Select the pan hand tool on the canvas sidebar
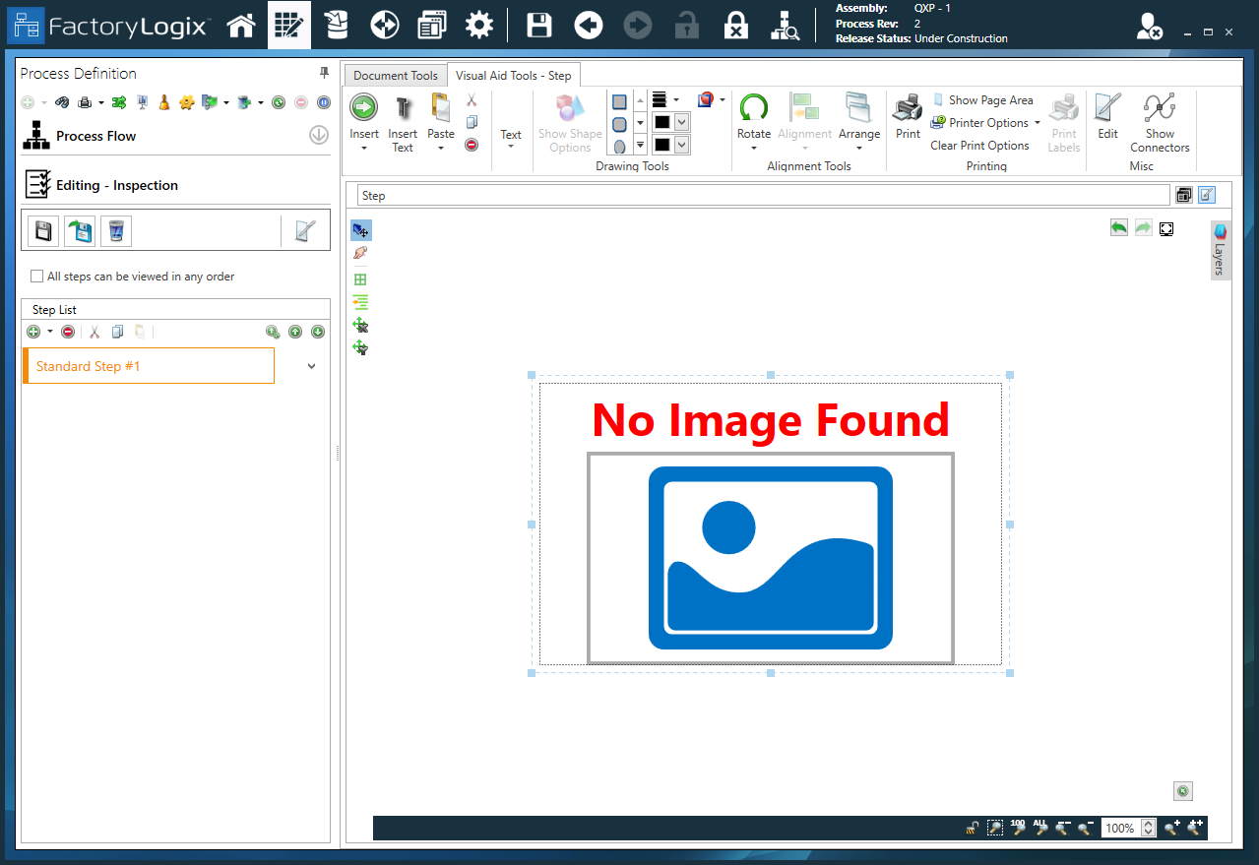The height and width of the screenshot is (865, 1259). coord(360,253)
